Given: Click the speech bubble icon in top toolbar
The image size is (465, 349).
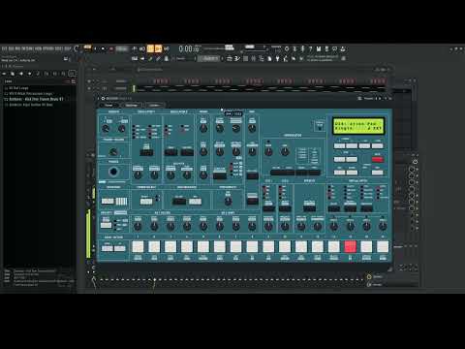Looking at the screenshot, I should point(335,48).
